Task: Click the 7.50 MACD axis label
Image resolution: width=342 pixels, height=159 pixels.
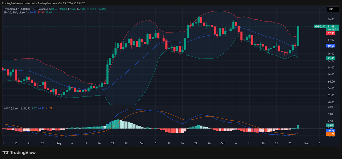Action: [330, 107]
